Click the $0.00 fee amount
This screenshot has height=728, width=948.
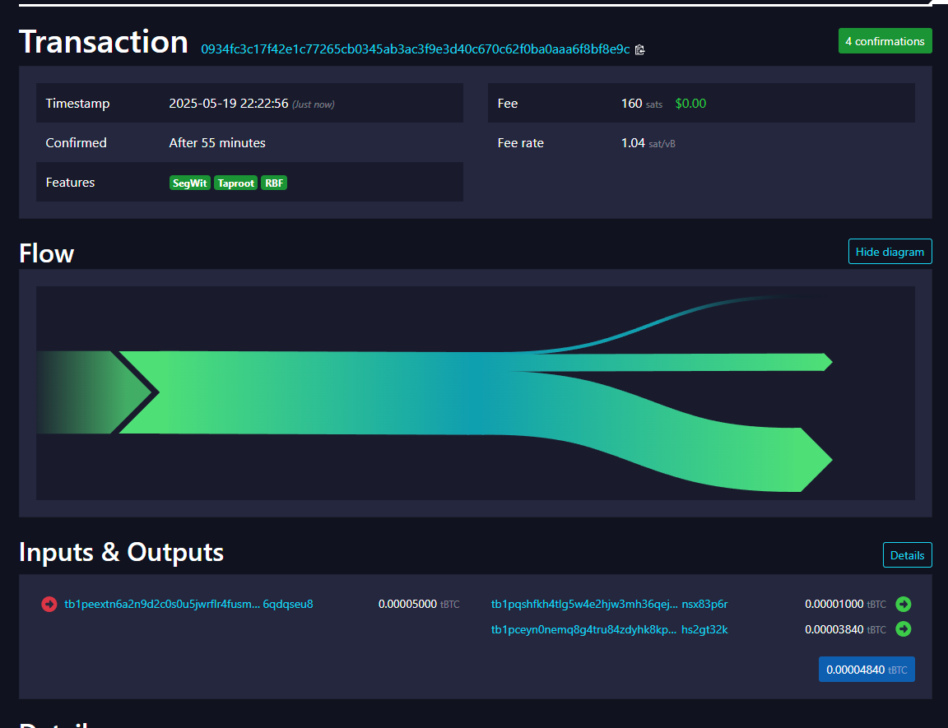690,104
